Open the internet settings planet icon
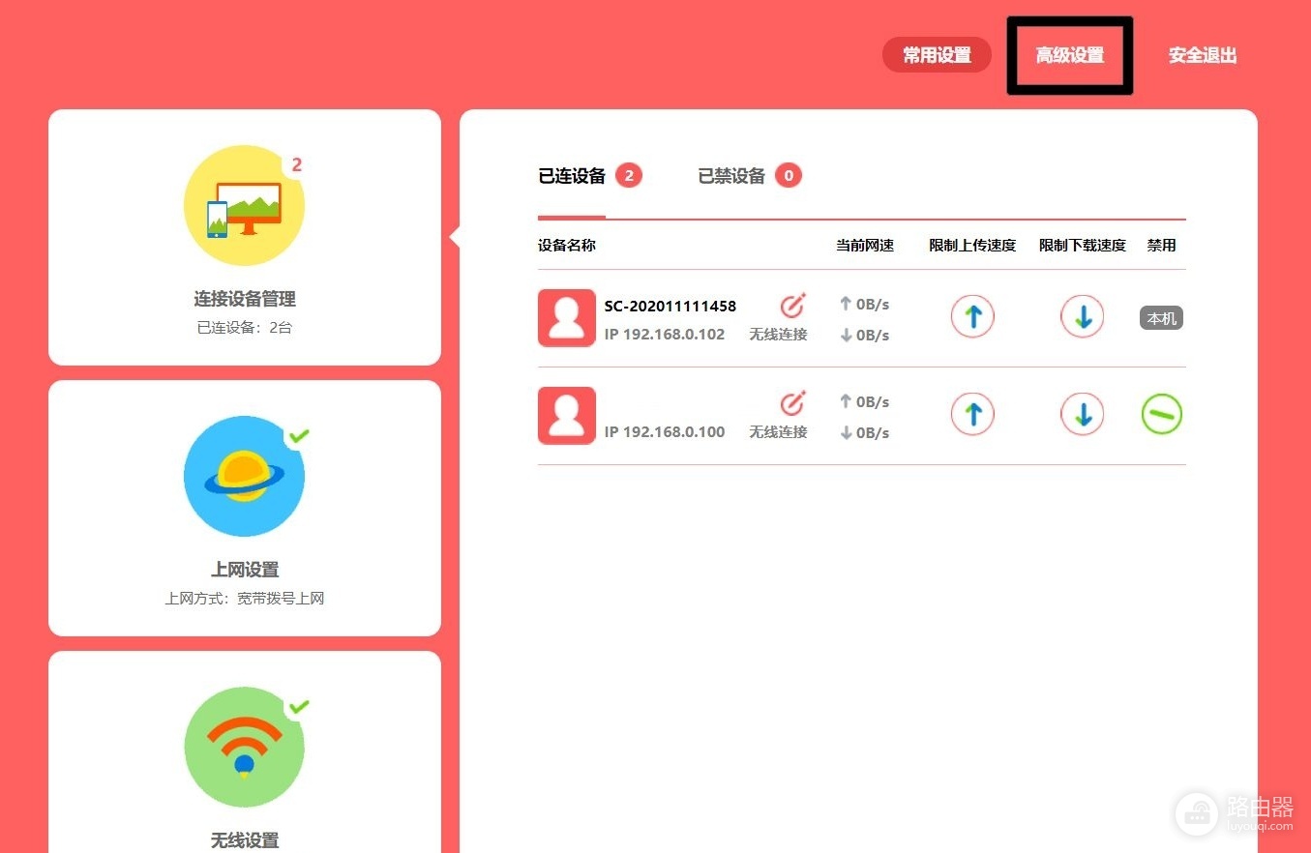 point(244,476)
